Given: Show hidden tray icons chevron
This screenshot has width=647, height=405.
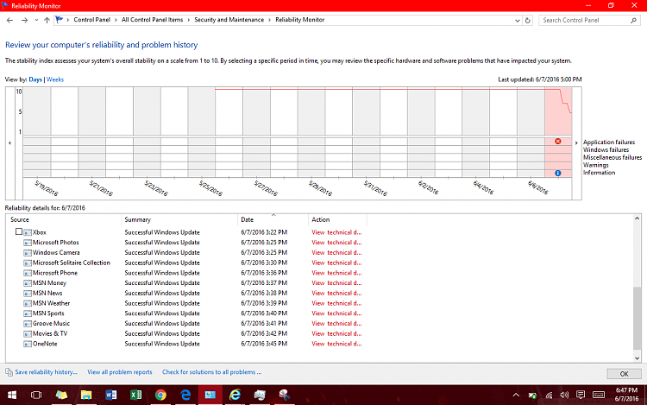Looking at the screenshot, I should [516, 396].
